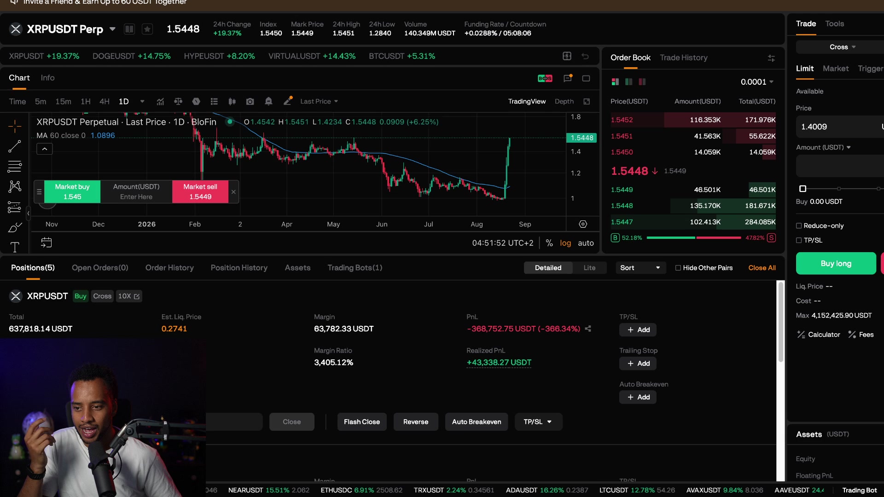Image resolution: width=884 pixels, height=497 pixels.
Task: Expand the timeframe dropdown after 1D
Action: pyautogui.click(x=142, y=101)
